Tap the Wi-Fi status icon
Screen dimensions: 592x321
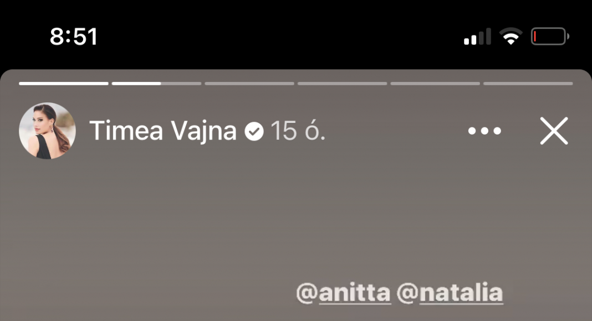[511, 37]
